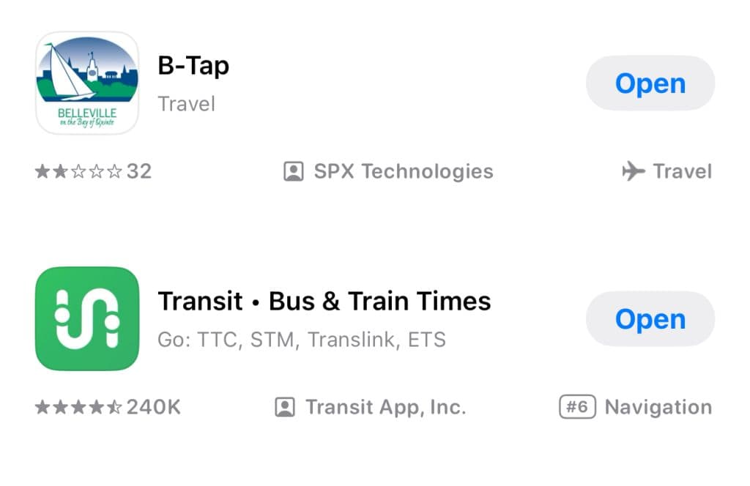
Task: Tap the 32 ratings count for B-Tap
Action: [139, 172]
